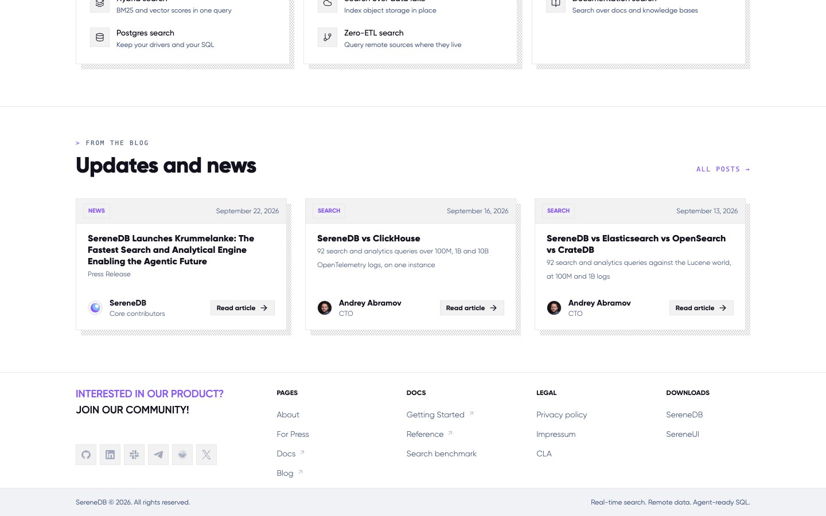Viewport: 826px width, 516px height.
Task: Read the SereneDB vs ClickHouse article
Action: pyautogui.click(x=472, y=308)
